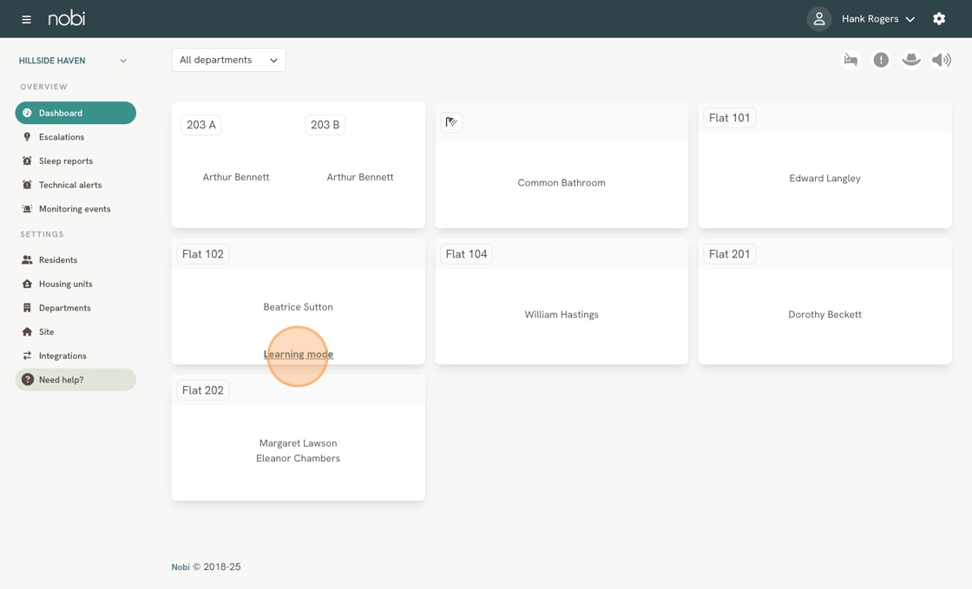Select the hat icon in the top toolbar

pos(911,59)
